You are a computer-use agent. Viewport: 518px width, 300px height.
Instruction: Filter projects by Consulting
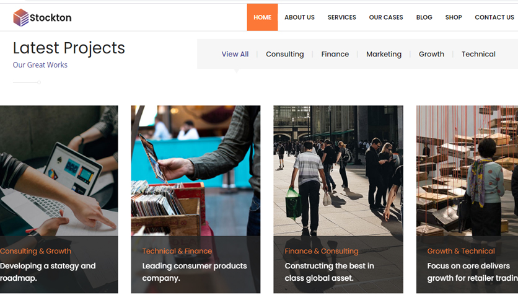point(285,54)
